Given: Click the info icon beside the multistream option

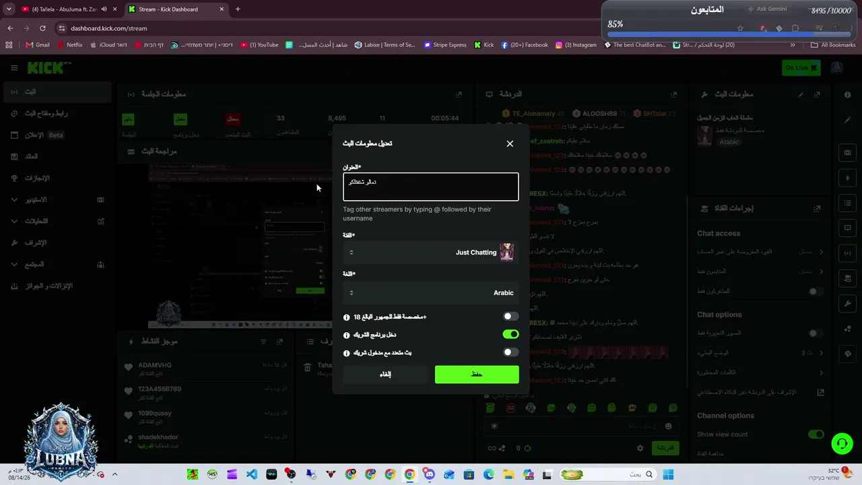Looking at the screenshot, I should pyautogui.click(x=347, y=353).
